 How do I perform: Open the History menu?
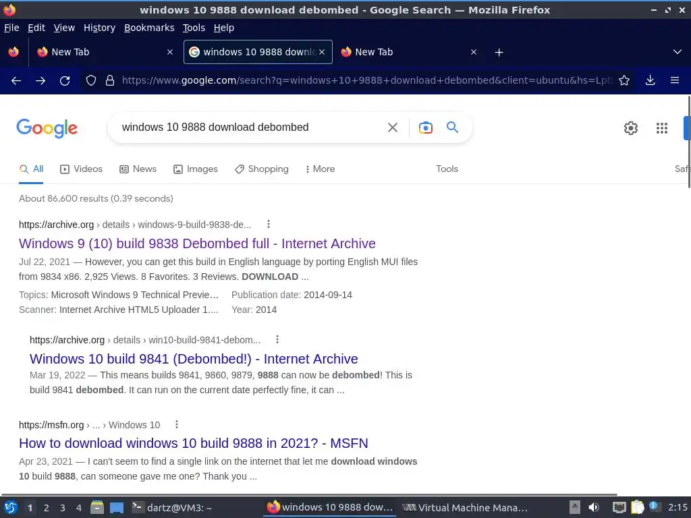point(100,28)
